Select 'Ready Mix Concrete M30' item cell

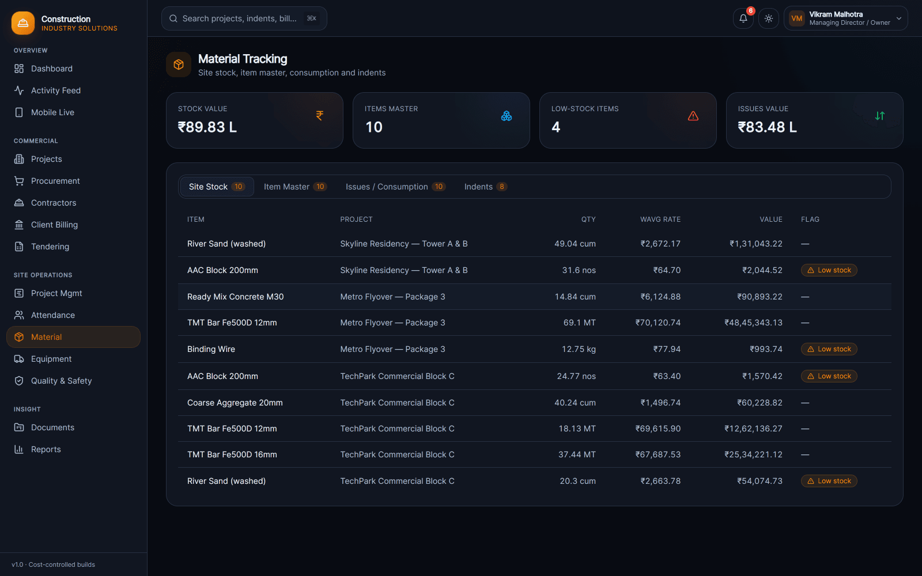pyautogui.click(x=236, y=297)
